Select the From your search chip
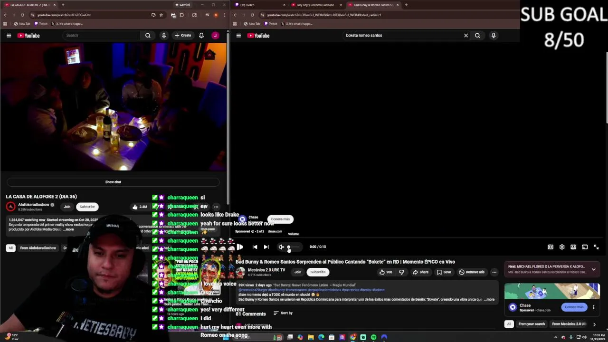Screen dimensions: 608x342 532,324
